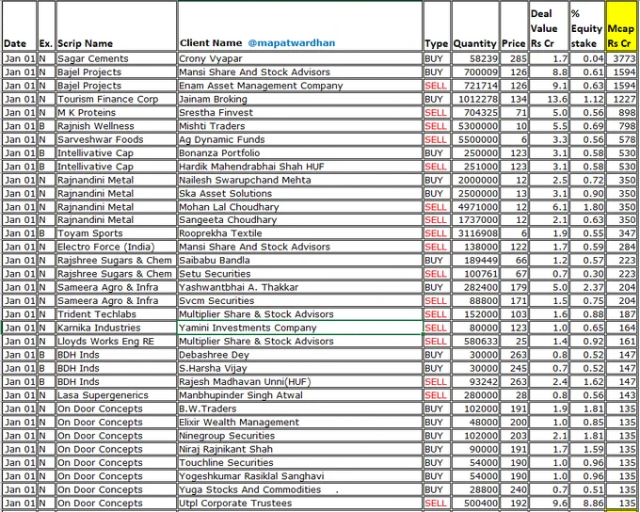Screen dimensions: 640x512
Task: Click Yamini Investments Company cell
Action: pos(300,328)
